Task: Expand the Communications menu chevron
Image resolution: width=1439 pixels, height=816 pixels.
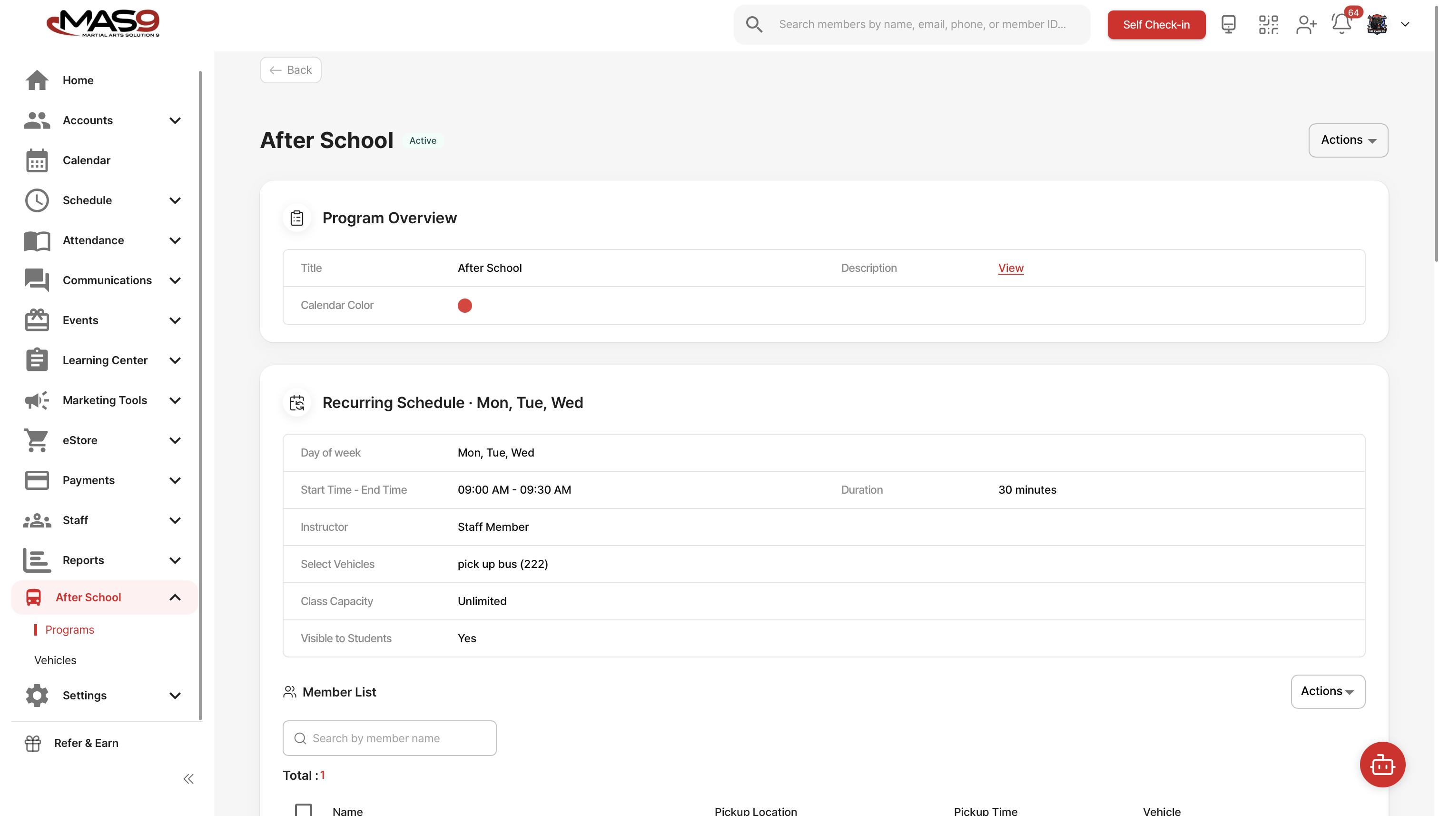Action: pyautogui.click(x=175, y=280)
